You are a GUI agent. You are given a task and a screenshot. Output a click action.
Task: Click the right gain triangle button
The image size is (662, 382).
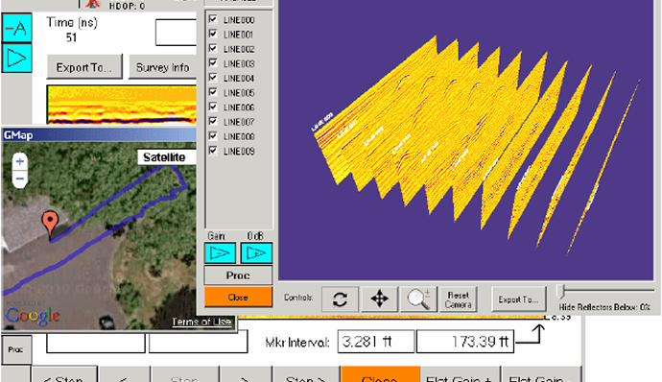256,253
